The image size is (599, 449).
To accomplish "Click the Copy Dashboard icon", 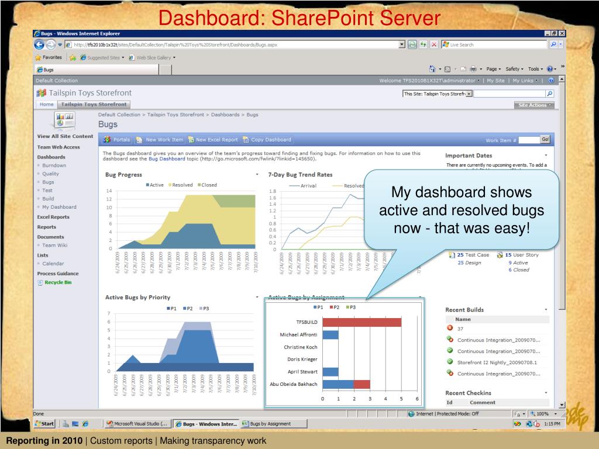I will tap(246, 140).
